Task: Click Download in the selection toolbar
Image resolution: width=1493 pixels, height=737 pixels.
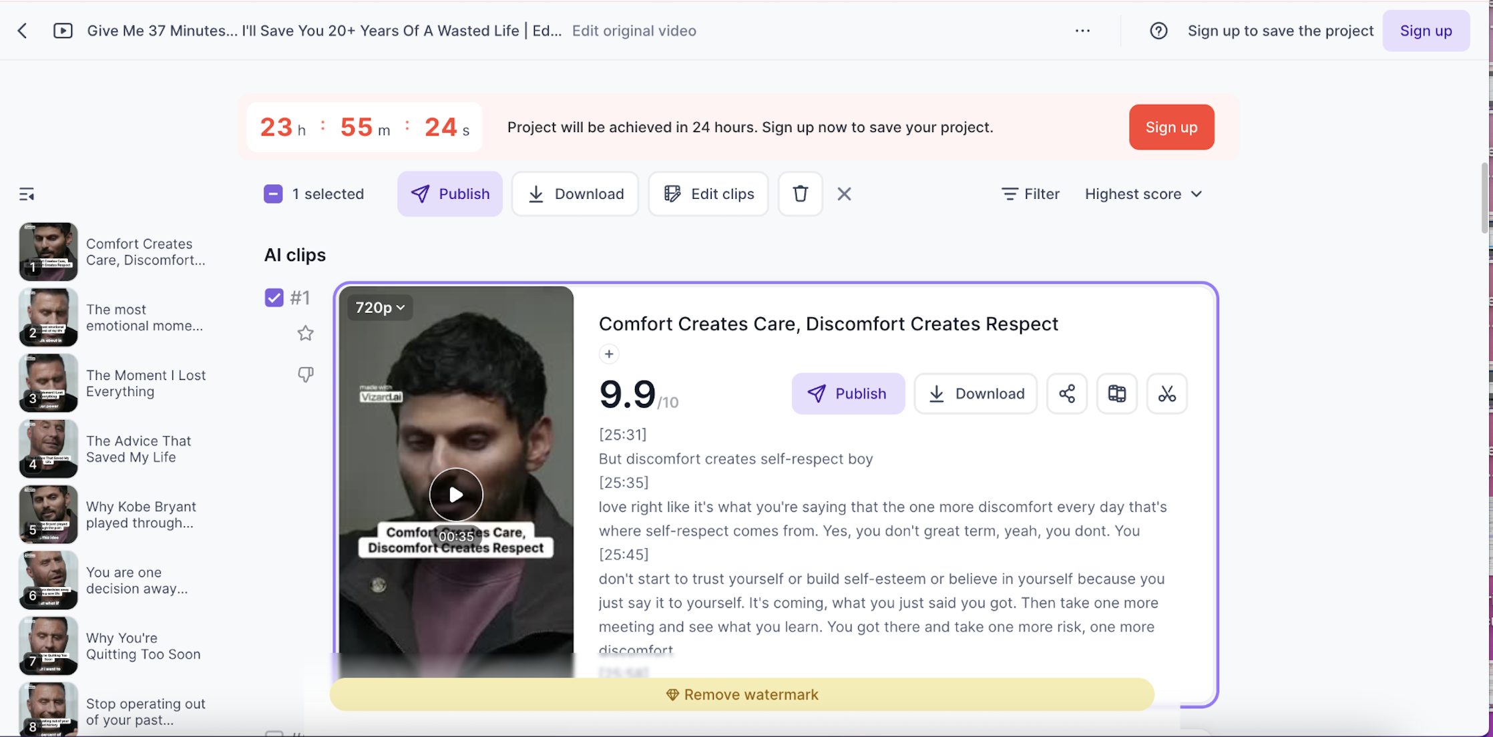Action: click(575, 194)
